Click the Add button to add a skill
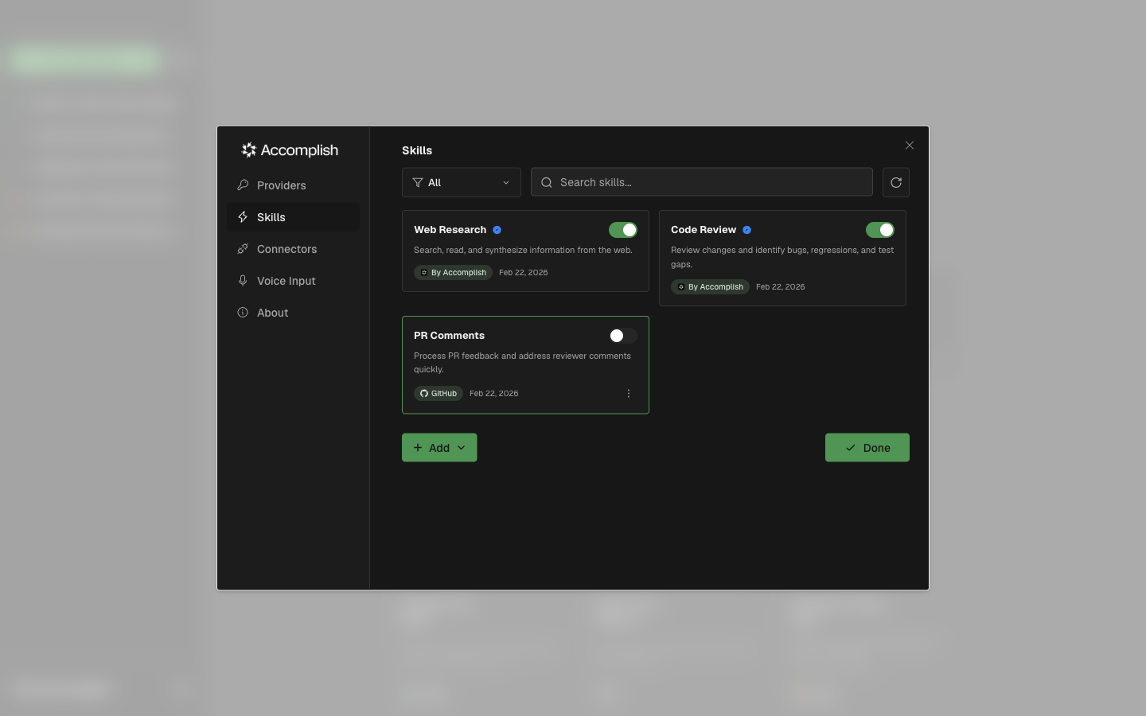Screen dimensions: 1146x716 (432, 447)
